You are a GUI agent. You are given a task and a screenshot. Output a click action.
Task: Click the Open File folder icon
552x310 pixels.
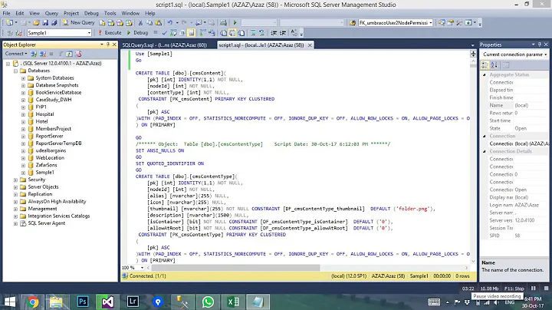click(x=36, y=22)
